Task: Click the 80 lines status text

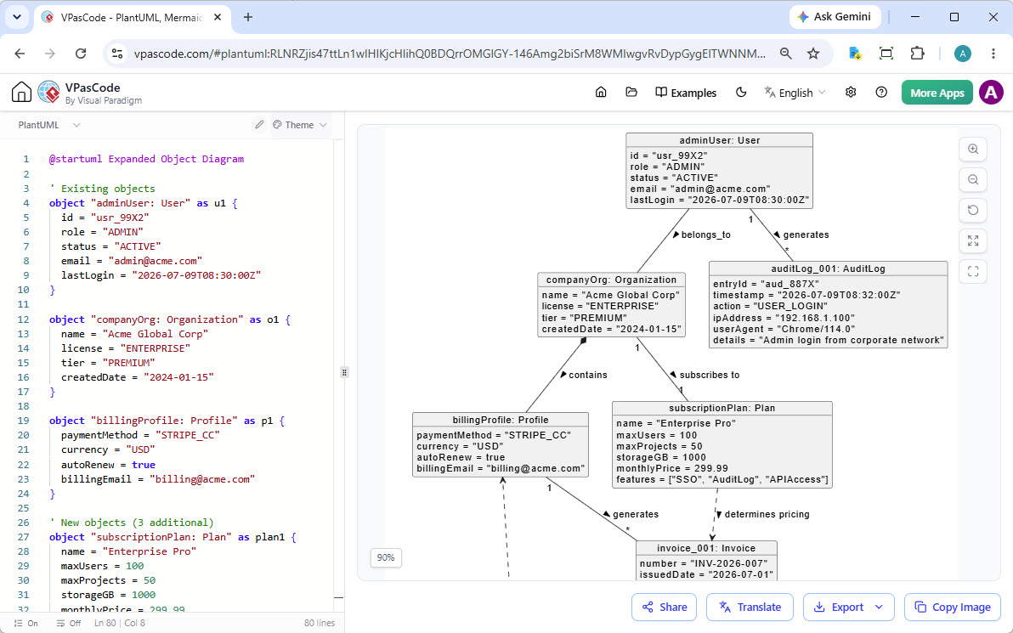Action: click(x=320, y=624)
